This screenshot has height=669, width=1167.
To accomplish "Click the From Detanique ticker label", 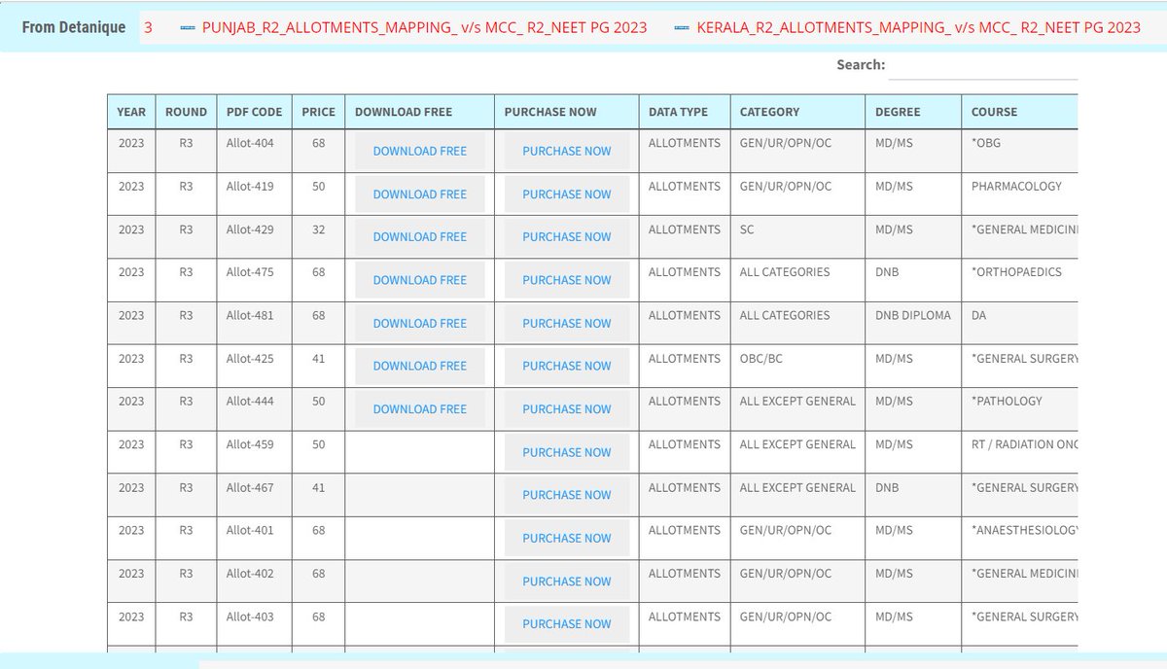I will point(73,27).
